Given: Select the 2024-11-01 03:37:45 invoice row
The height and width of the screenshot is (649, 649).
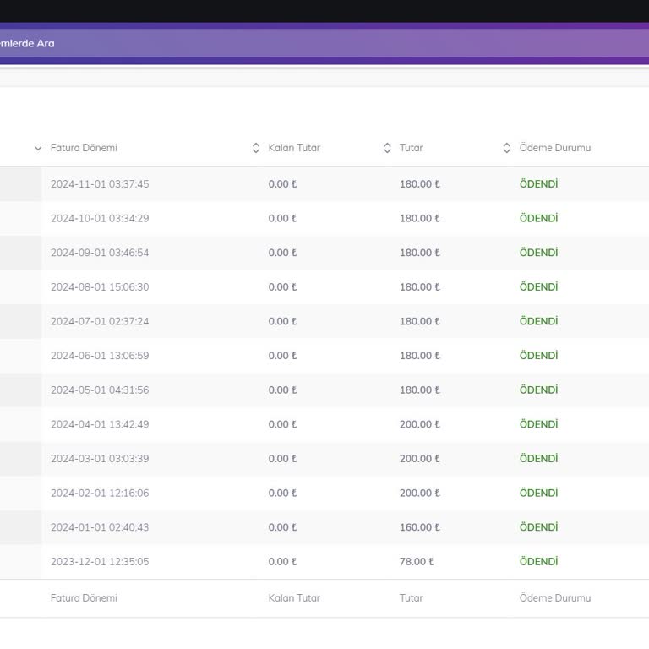Looking at the screenshot, I should point(100,184).
